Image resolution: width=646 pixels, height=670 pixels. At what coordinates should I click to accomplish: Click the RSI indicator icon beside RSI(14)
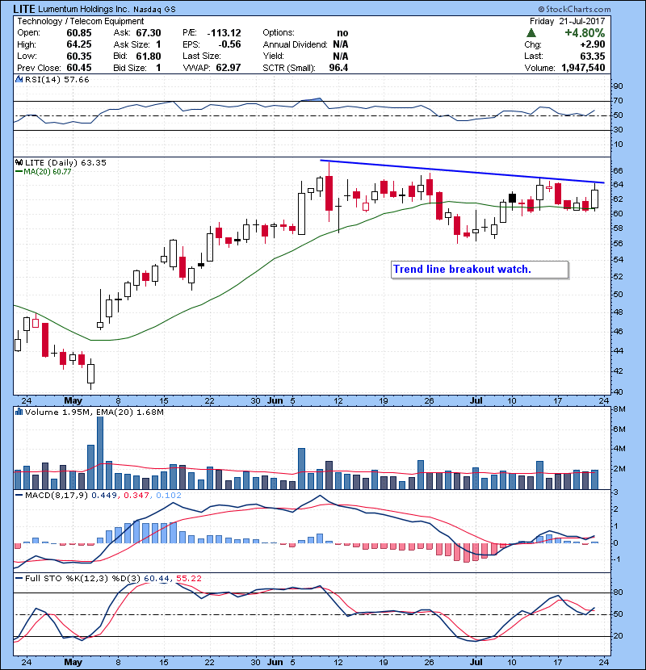pos(19,79)
